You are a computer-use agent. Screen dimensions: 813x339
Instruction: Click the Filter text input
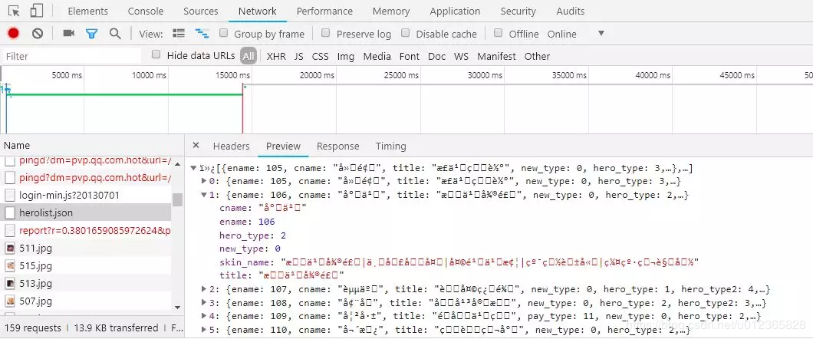click(71, 56)
